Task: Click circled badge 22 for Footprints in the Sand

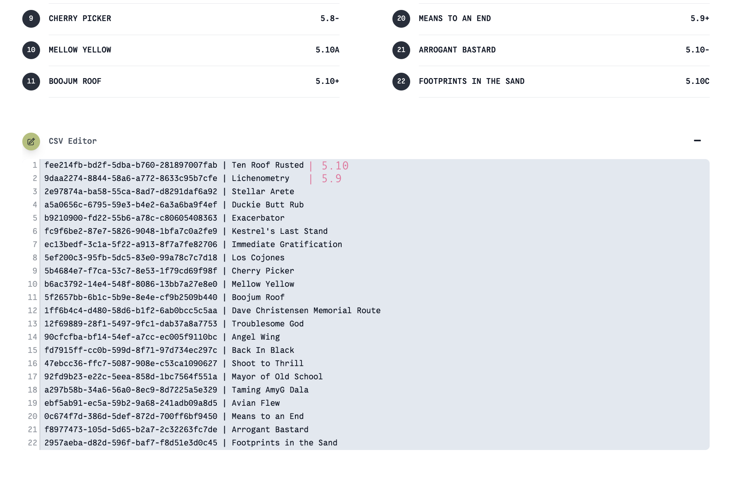Action: 401,81
